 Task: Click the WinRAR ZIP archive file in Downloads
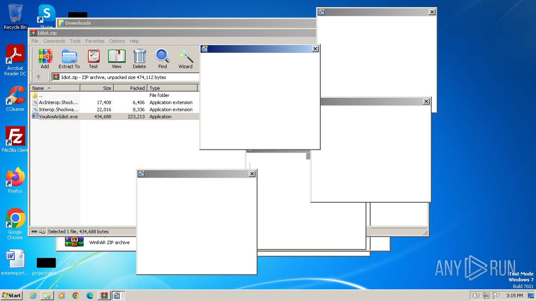point(97,242)
